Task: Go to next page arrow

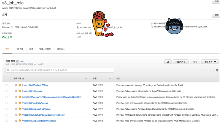Action: click(x=210, y=70)
